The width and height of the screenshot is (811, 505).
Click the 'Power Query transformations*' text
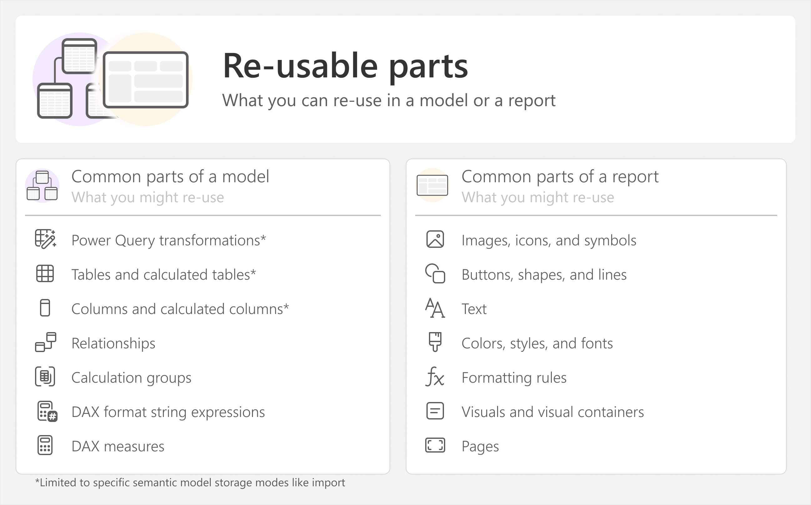tap(169, 240)
